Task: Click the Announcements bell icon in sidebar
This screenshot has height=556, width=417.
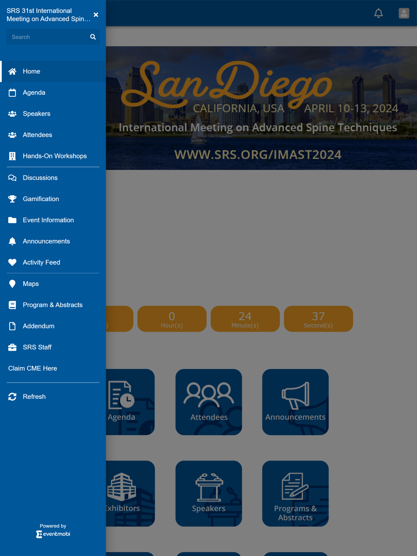Action: coord(13,241)
